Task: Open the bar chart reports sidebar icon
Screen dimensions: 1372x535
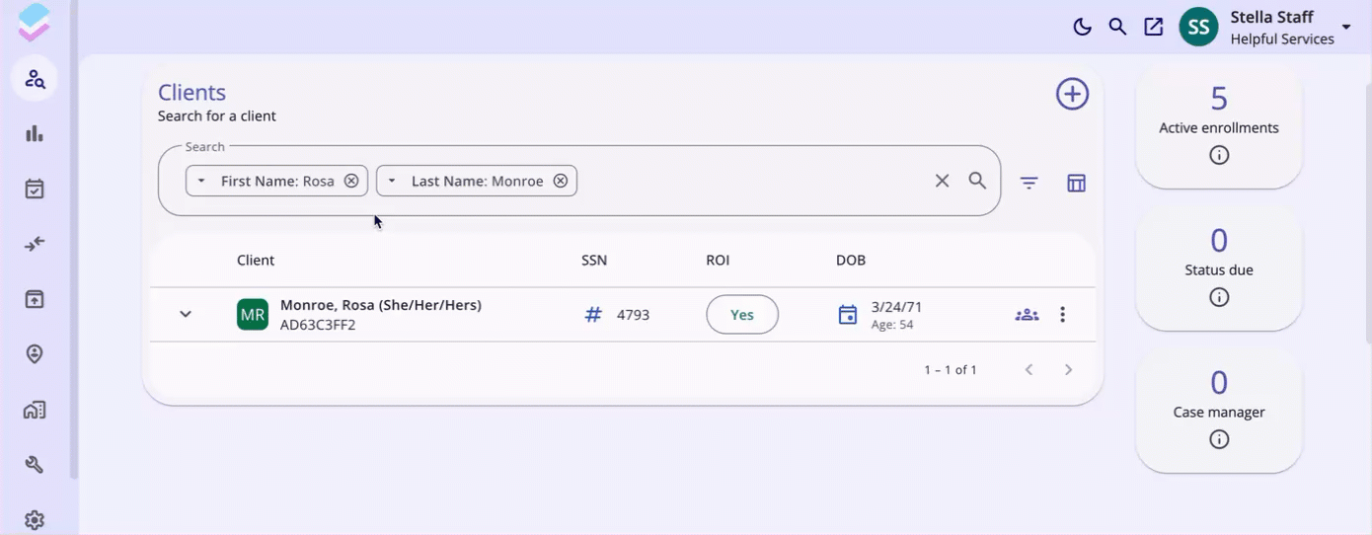Action: coord(35,133)
